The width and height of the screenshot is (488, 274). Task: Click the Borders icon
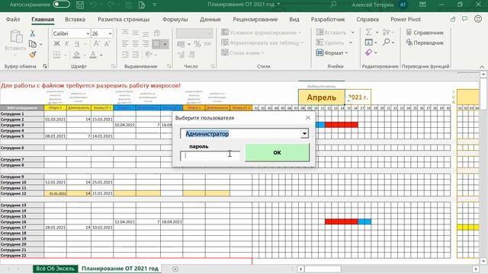click(56, 55)
